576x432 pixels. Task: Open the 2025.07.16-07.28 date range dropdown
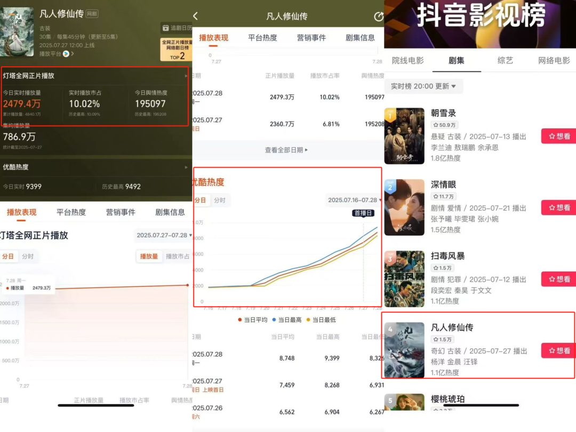tap(355, 201)
